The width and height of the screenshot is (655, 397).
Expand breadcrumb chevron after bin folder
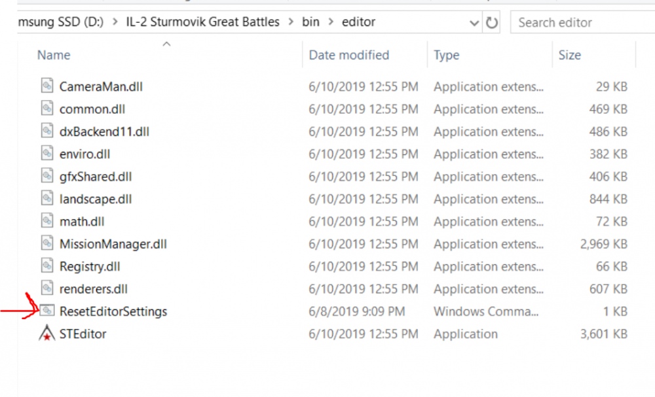pyautogui.click(x=331, y=22)
